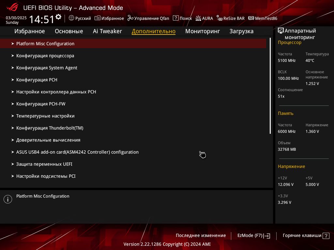Open the Избранное tab
334x250 pixels.
point(30,31)
